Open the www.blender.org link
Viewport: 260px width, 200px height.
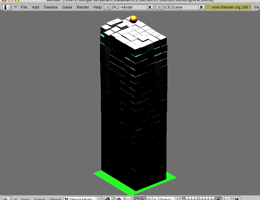click(x=228, y=7)
